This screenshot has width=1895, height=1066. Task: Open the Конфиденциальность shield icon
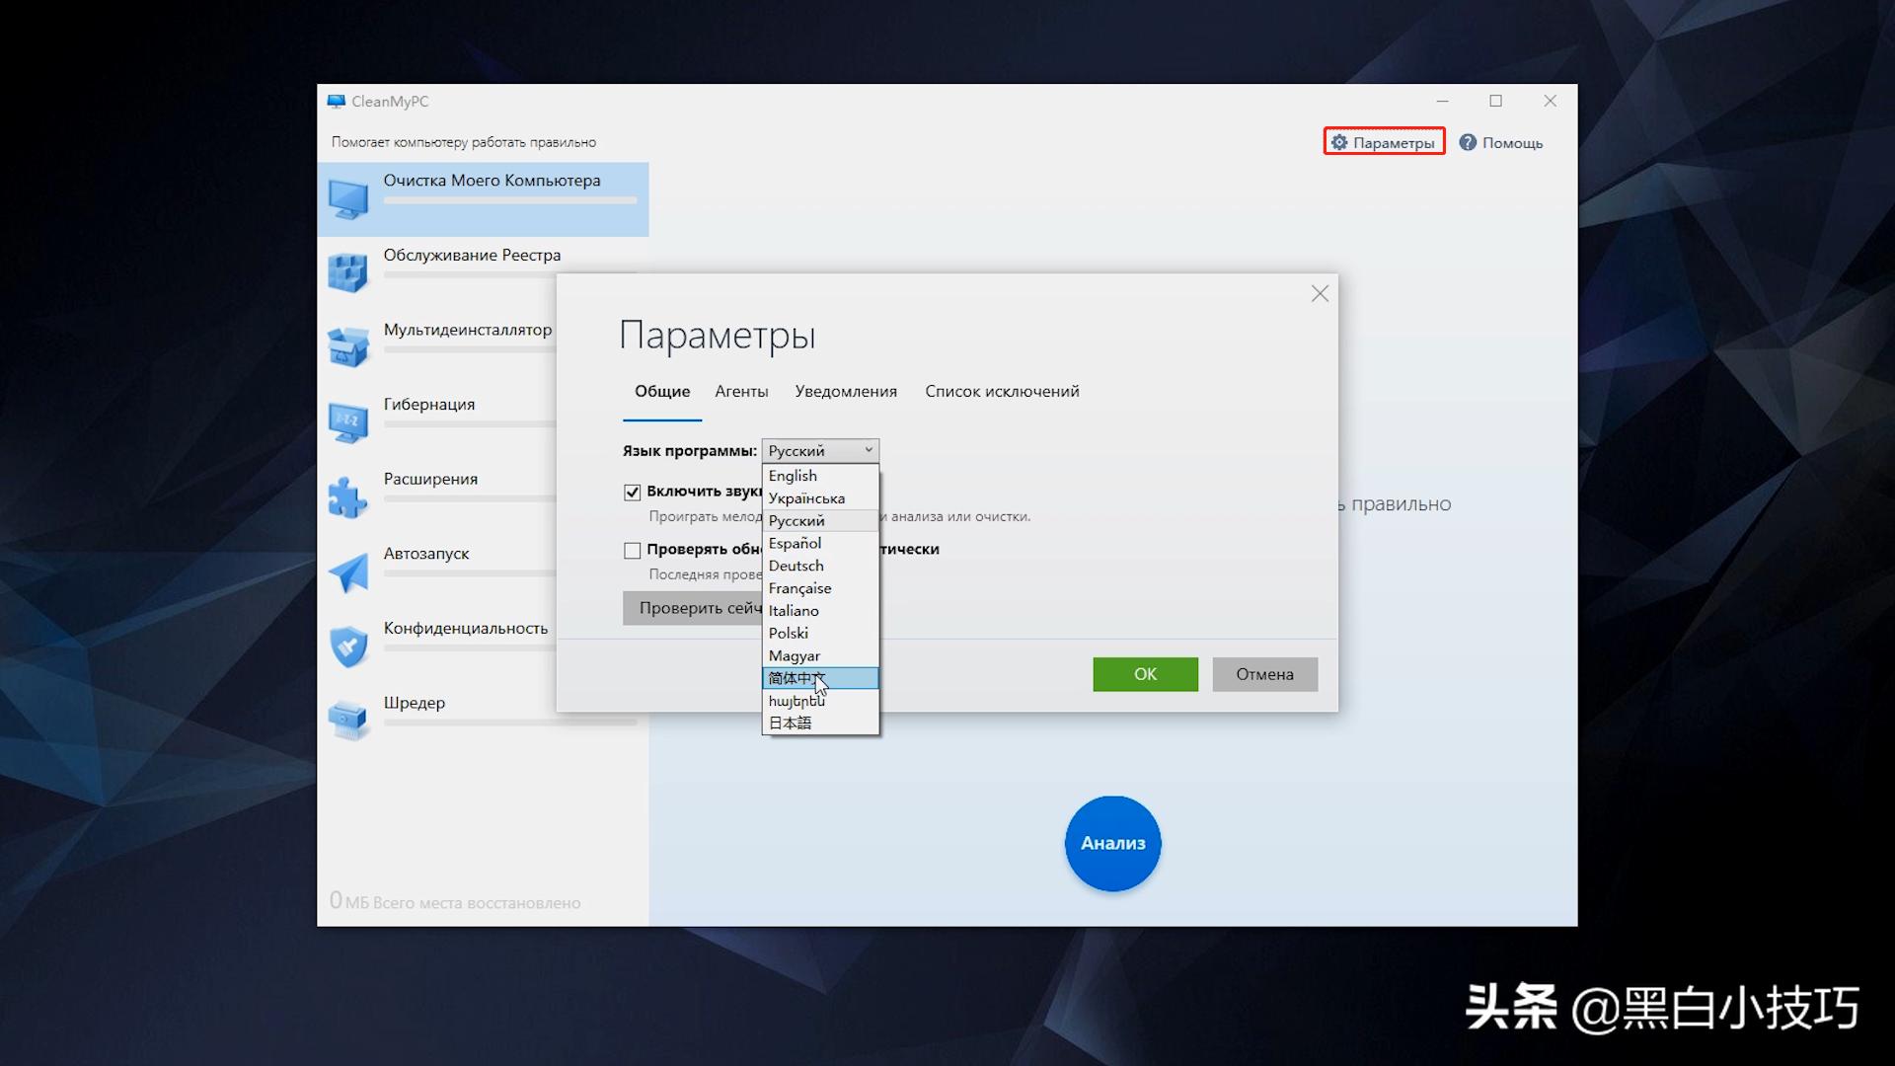coord(348,645)
